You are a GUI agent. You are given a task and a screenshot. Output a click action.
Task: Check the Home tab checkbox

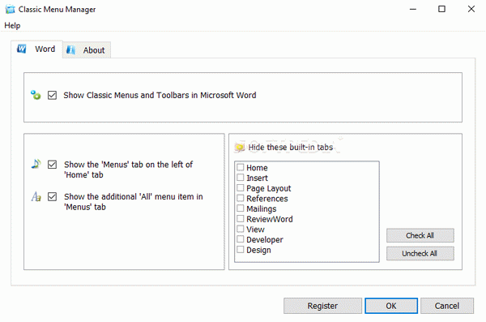[241, 167]
